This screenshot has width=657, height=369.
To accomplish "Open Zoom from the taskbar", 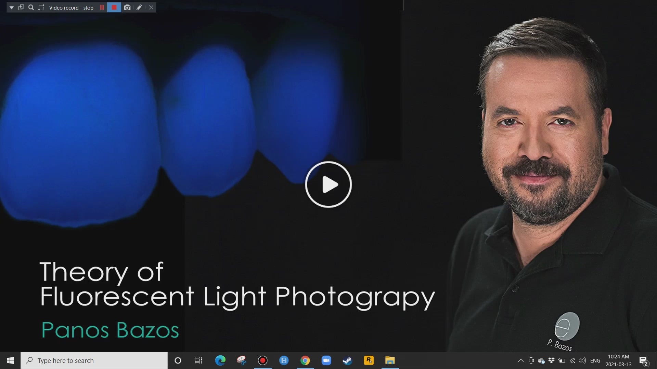I will click(x=326, y=360).
